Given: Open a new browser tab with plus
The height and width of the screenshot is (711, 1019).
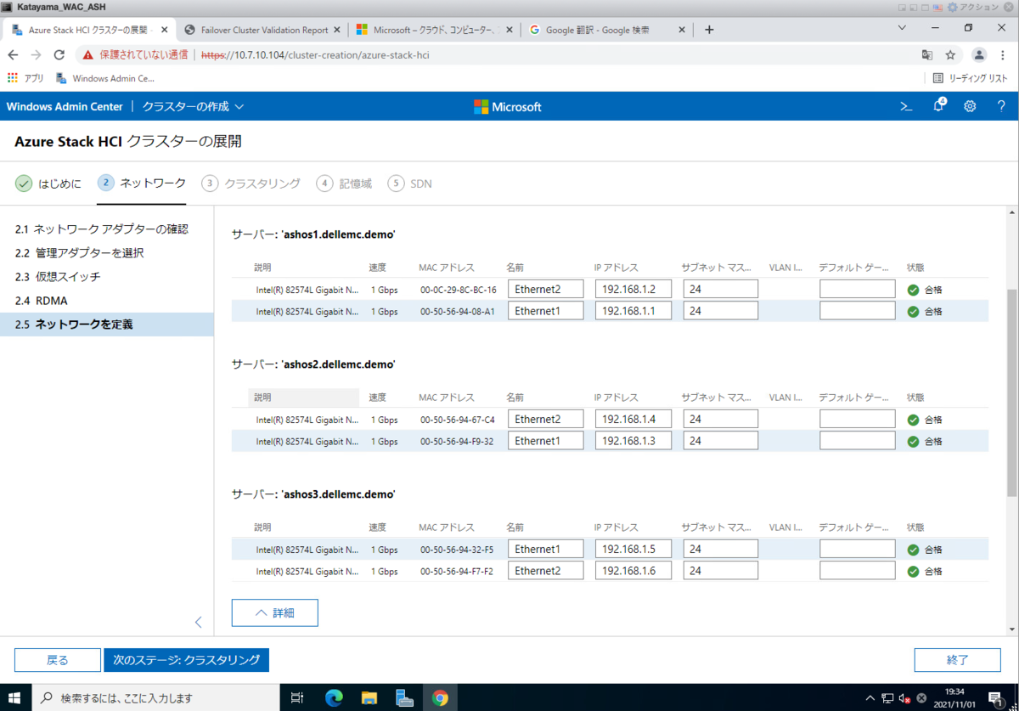Looking at the screenshot, I should pos(709,29).
